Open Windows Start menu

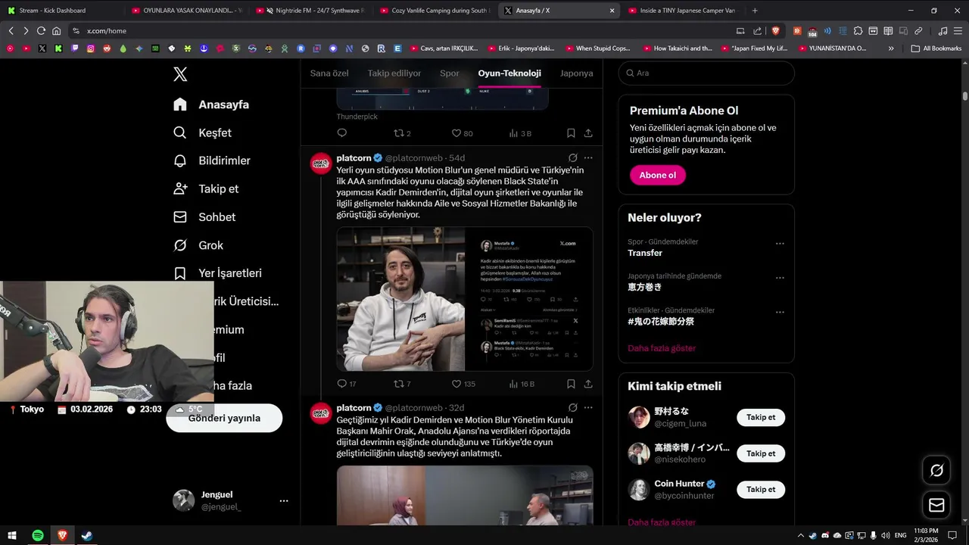pyautogui.click(x=12, y=535)
